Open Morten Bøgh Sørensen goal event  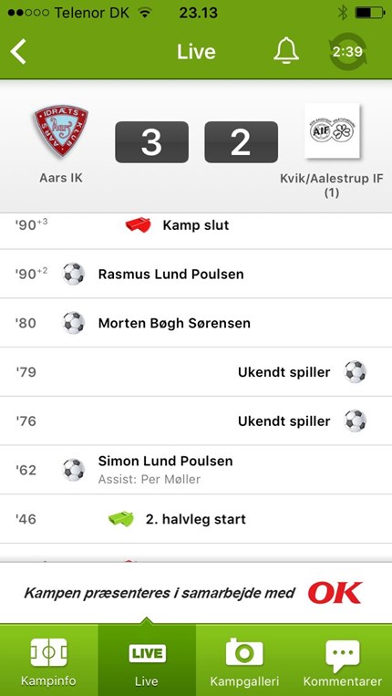[196, 323]
